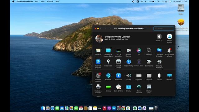Open Accessibility preferences pane
199x112 pixels.
(128, 62)
